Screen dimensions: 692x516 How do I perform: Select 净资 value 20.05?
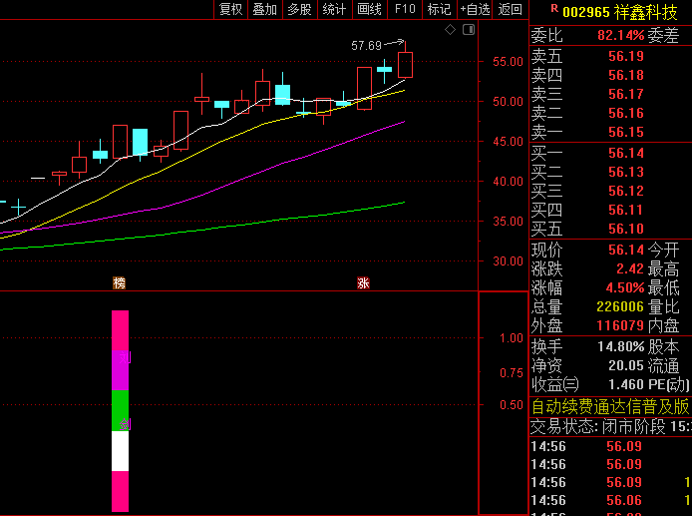[x=626, y=365]
